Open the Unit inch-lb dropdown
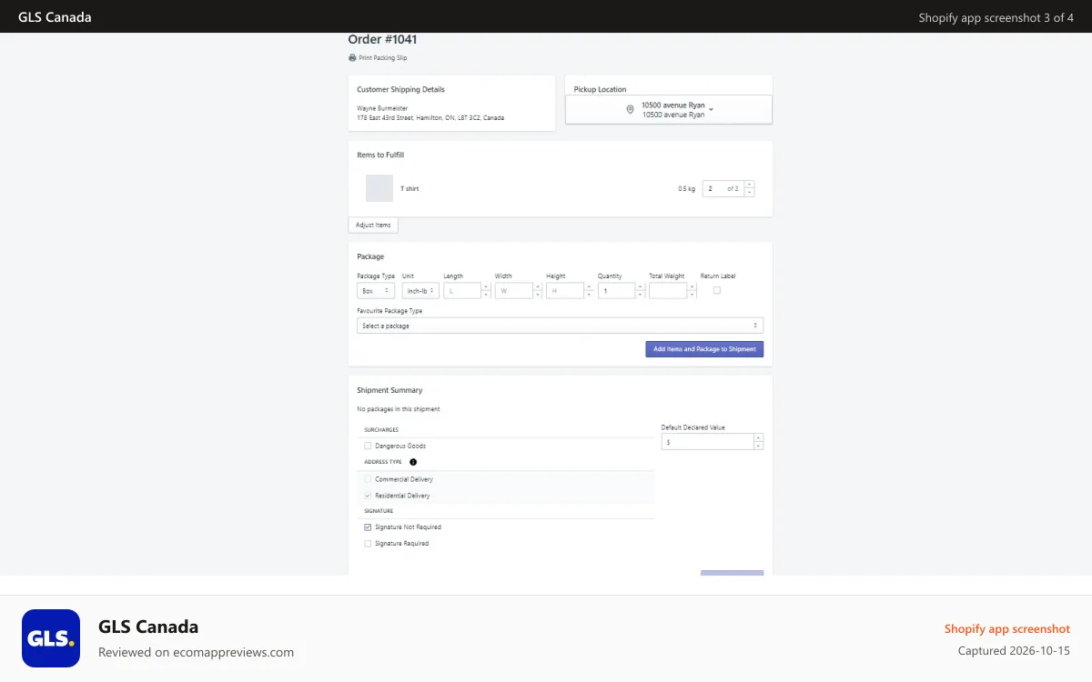This screenshot has width=1092, height=682. (420, 291)
